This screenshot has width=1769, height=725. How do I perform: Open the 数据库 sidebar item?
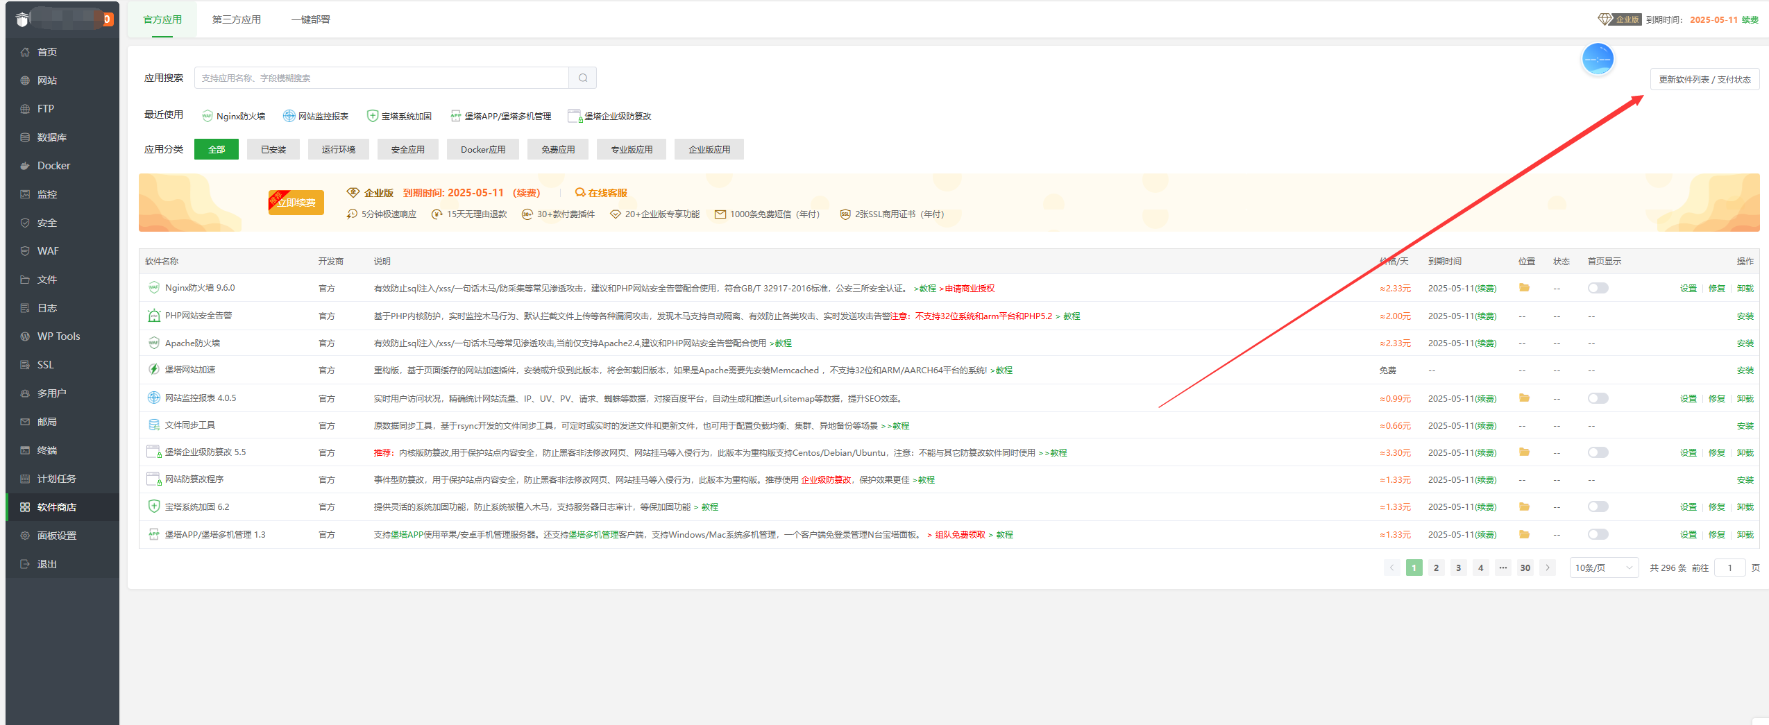(62, 137)
